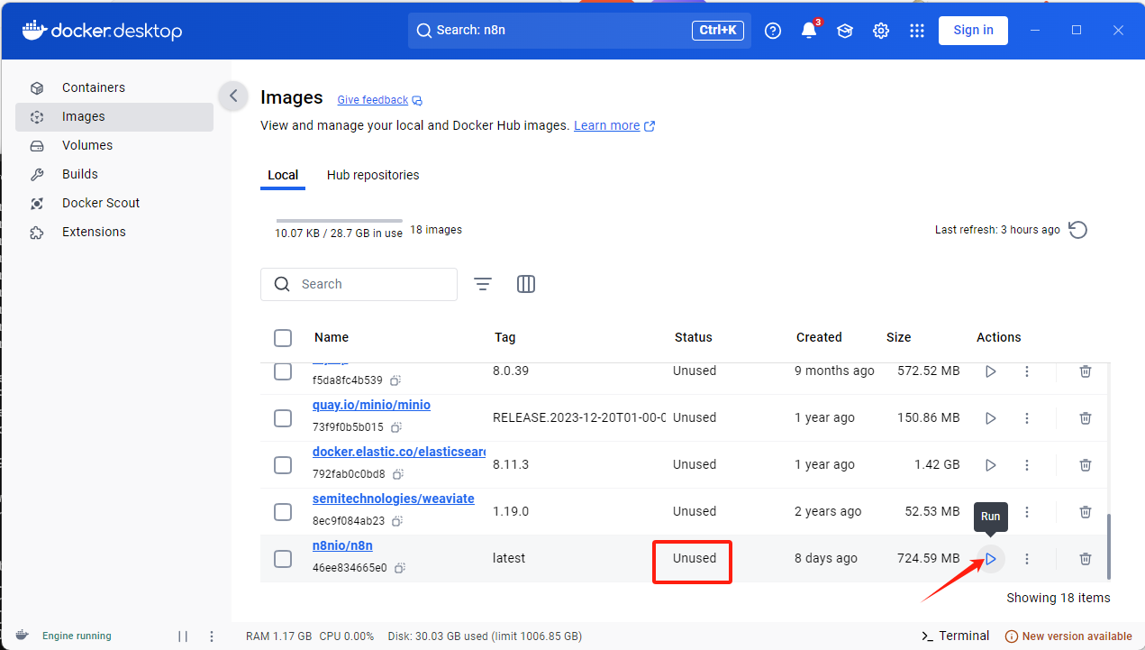
Task: Open the filter icon next to Search
Action: click(x=483, y=284)
